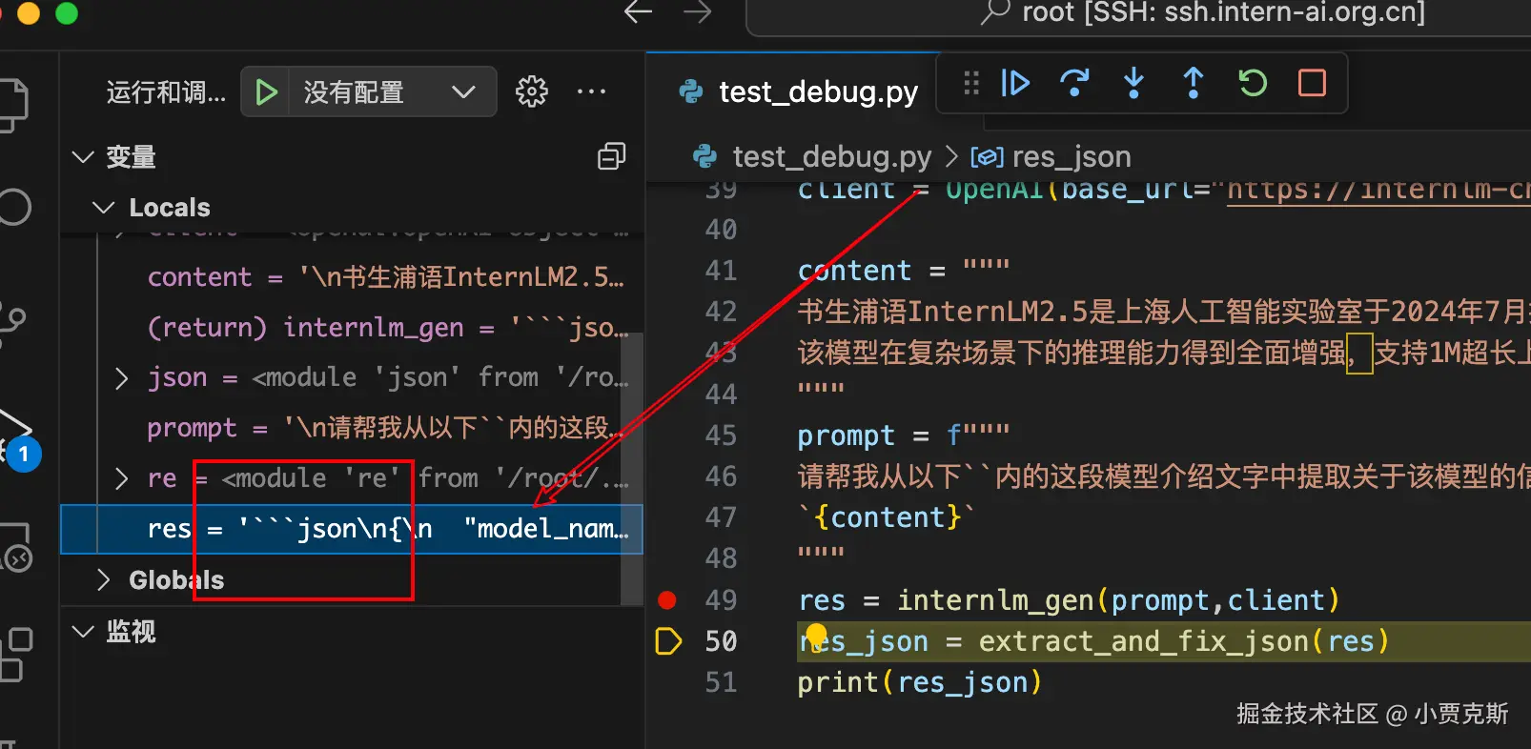Expand the Globals scope
The image size is (1531, 749).
(103, 579)
